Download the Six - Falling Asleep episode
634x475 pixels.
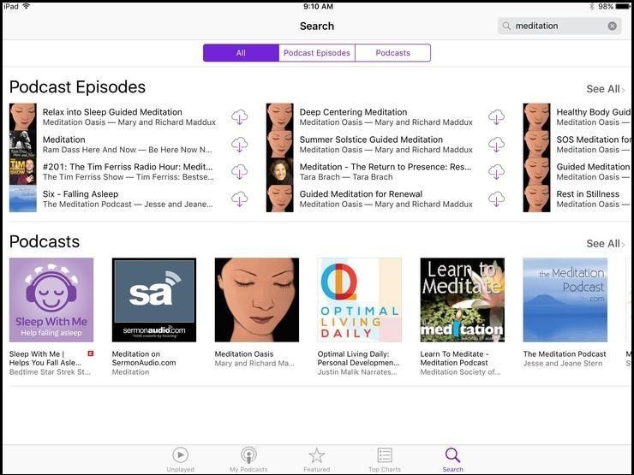click(x=239, y=199)
